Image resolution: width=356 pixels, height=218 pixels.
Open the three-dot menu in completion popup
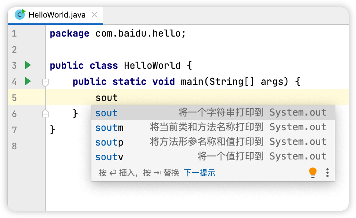tap(327, 173)
